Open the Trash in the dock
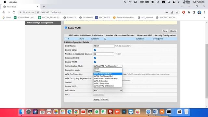This screenshot has height=117, width=208. [x=186, y=112]
